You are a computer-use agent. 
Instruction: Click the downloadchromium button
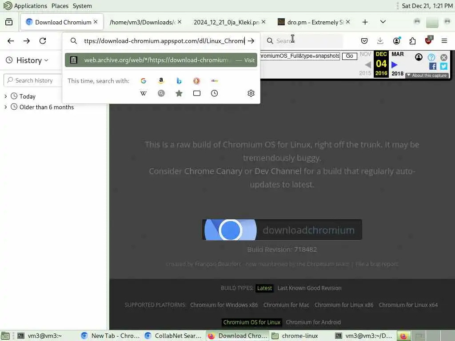(282, 230)
